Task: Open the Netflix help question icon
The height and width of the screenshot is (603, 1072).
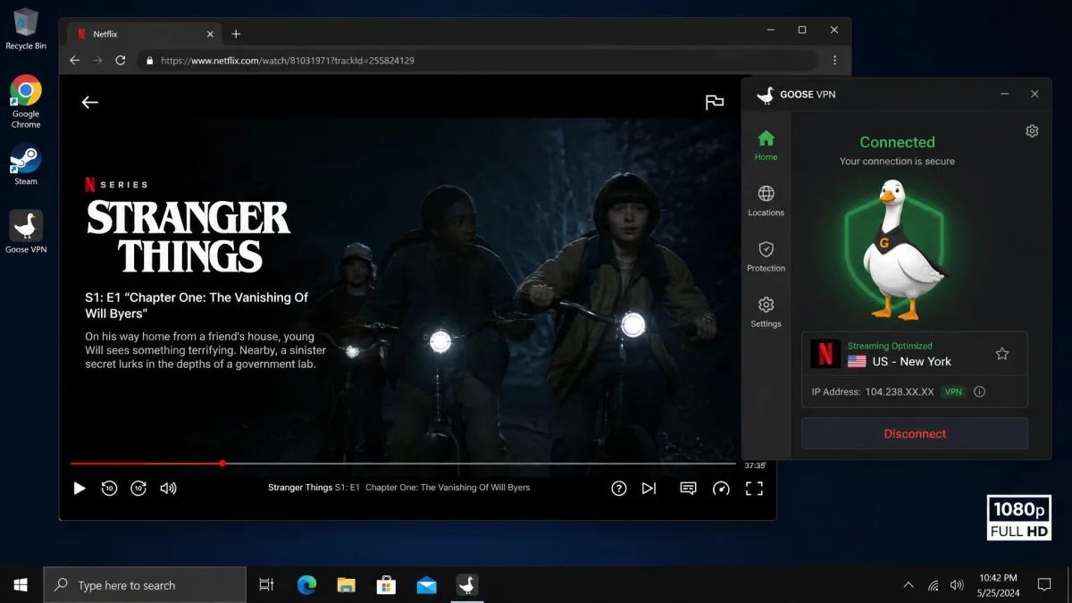Action: tap(618, 488)
